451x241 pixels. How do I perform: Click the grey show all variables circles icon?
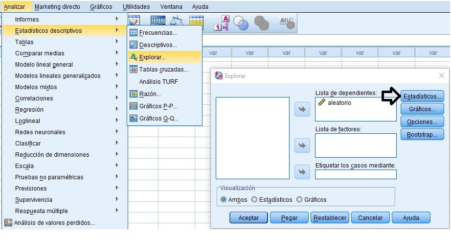tap(262, 23)
